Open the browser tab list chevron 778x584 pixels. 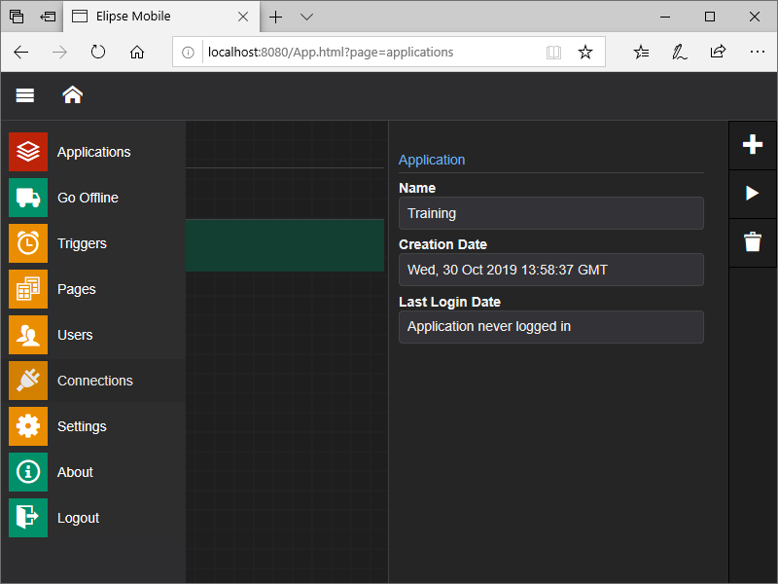point(307,17)
